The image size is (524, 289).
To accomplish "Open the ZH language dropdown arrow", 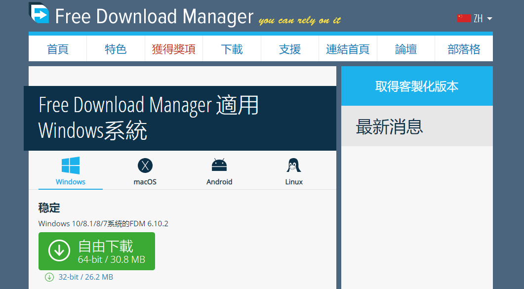I will pyautogui.click(x=489, y=18).
